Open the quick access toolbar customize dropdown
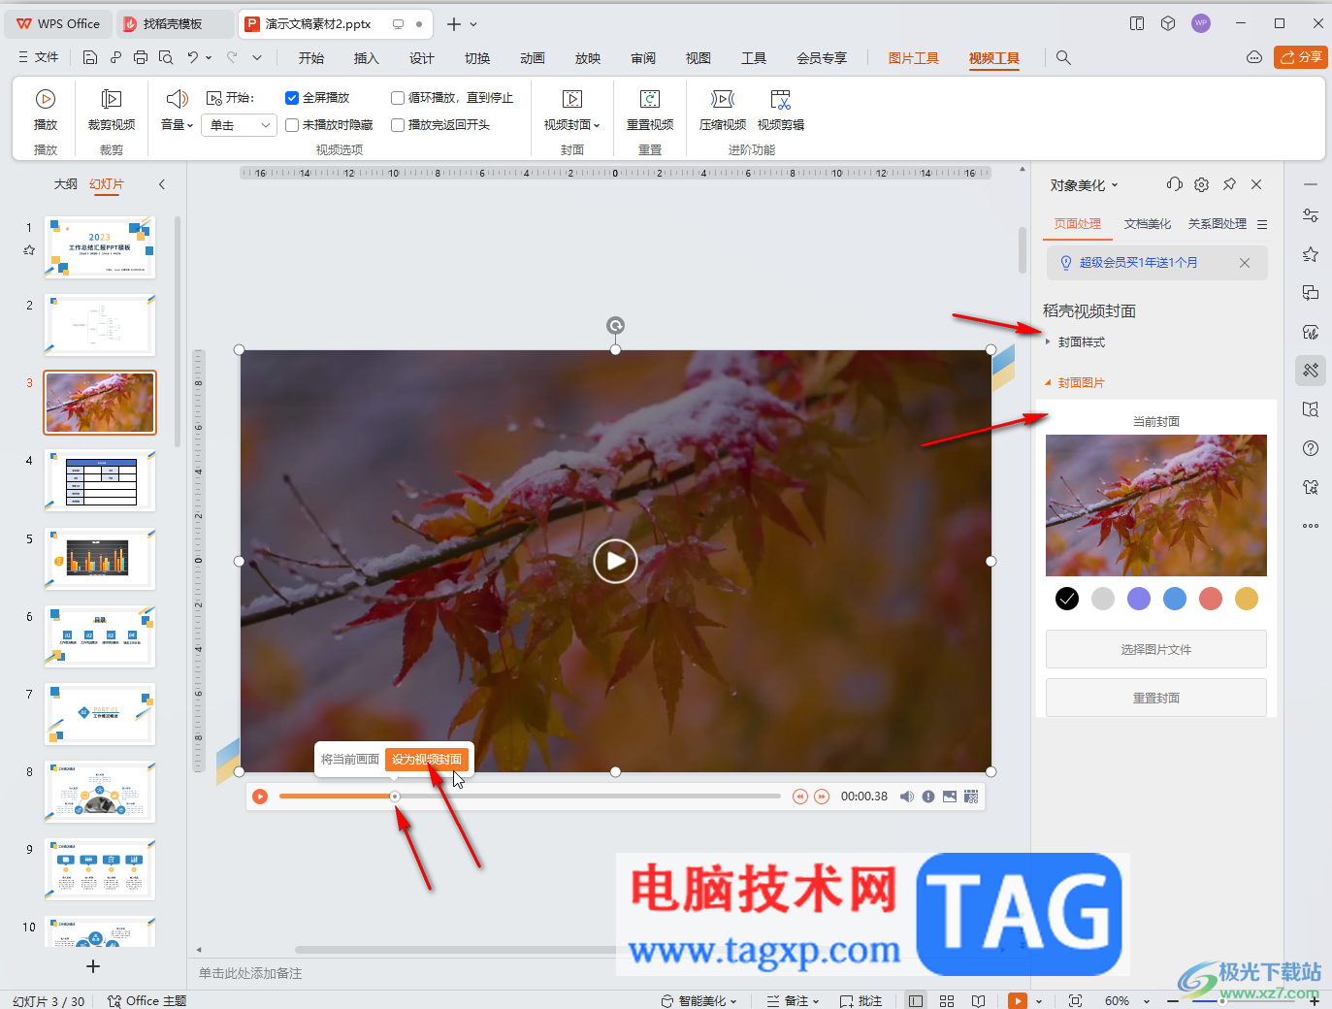 (x=257, y=57)
